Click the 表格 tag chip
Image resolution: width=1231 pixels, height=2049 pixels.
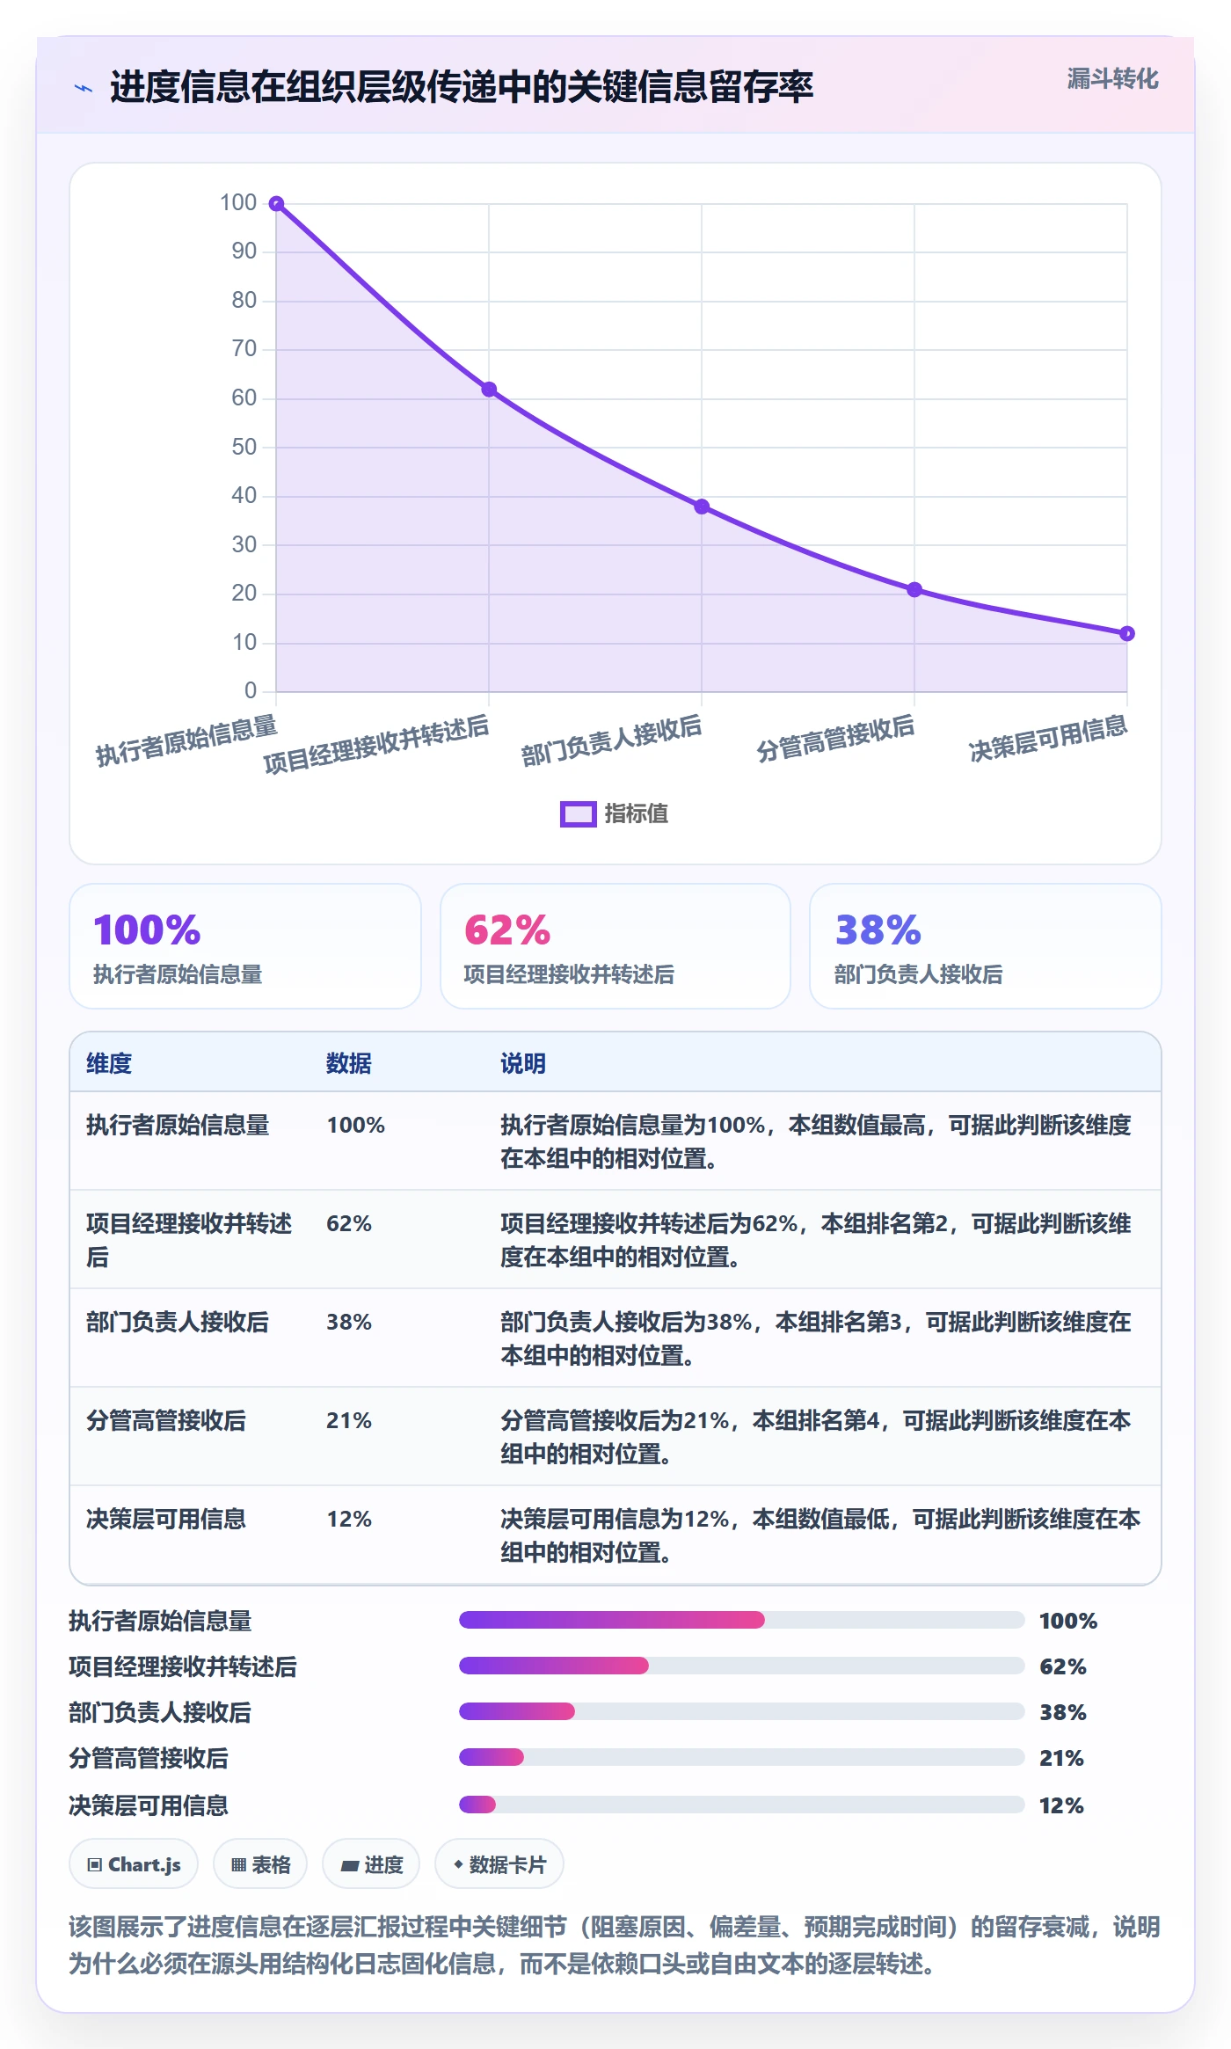(x=260, y=1864)
